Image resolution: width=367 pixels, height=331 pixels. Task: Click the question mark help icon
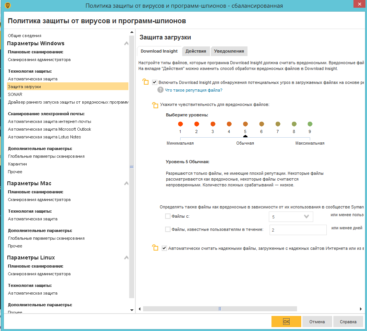pyautogui.click(x=160, y=90)
